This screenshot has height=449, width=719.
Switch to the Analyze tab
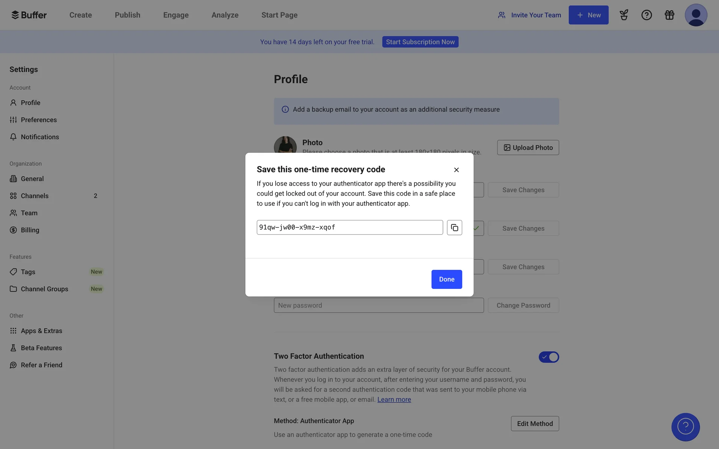click(x=225, y=15)
